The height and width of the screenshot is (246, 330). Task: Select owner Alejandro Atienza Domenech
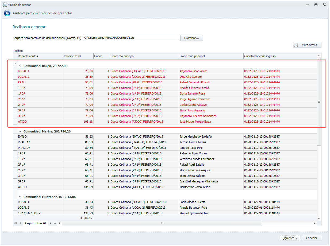point(198,116)
